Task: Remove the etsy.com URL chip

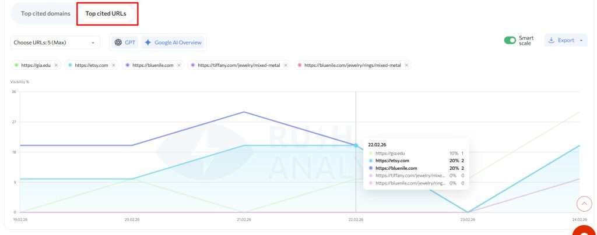Action: pyautogui.click(x=114, y=66)
